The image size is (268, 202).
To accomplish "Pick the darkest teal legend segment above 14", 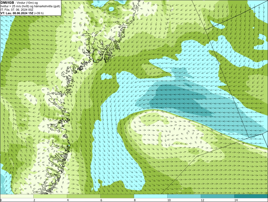I will coord(251,196).
